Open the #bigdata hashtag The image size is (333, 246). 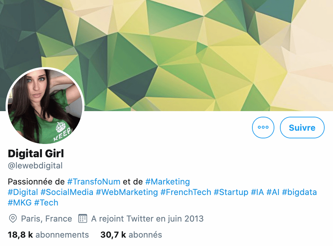click(299, 192)
